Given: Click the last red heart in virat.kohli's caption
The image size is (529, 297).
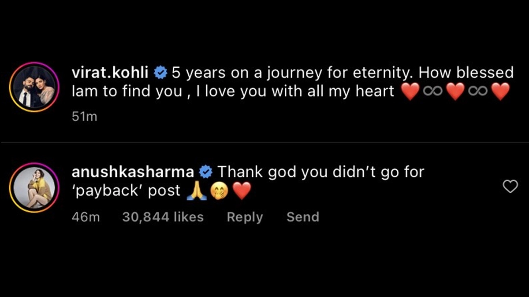Looking at the screenshot, I should (500, 92).
